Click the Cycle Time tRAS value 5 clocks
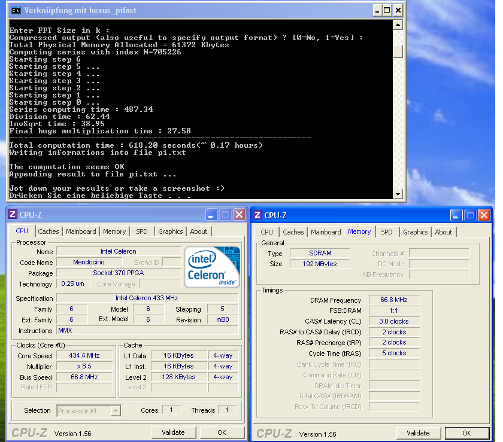 [394, 353]
